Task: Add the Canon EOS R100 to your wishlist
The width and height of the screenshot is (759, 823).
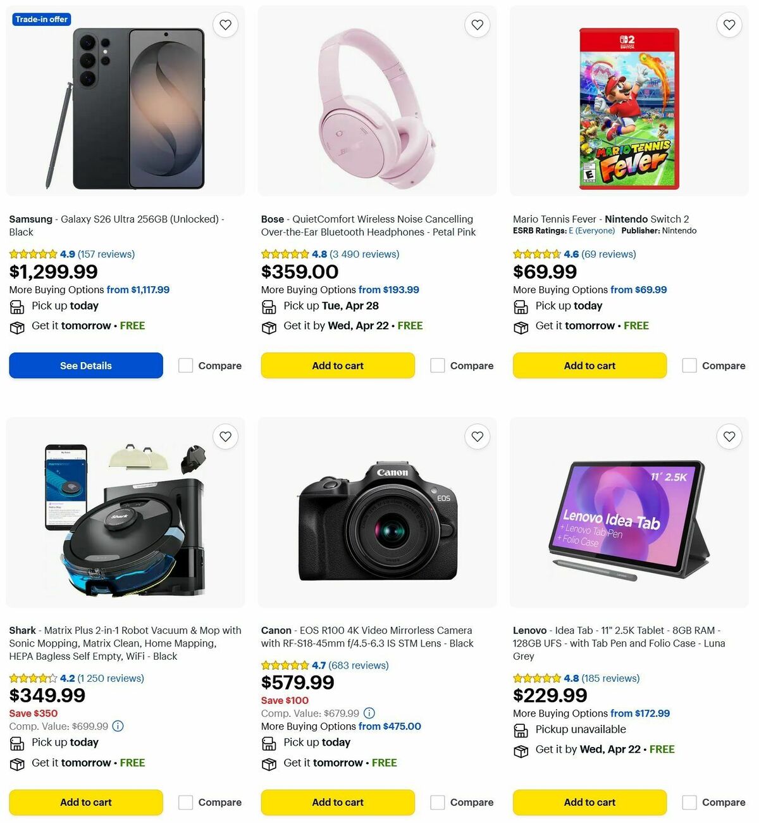Action: point(477,436)
